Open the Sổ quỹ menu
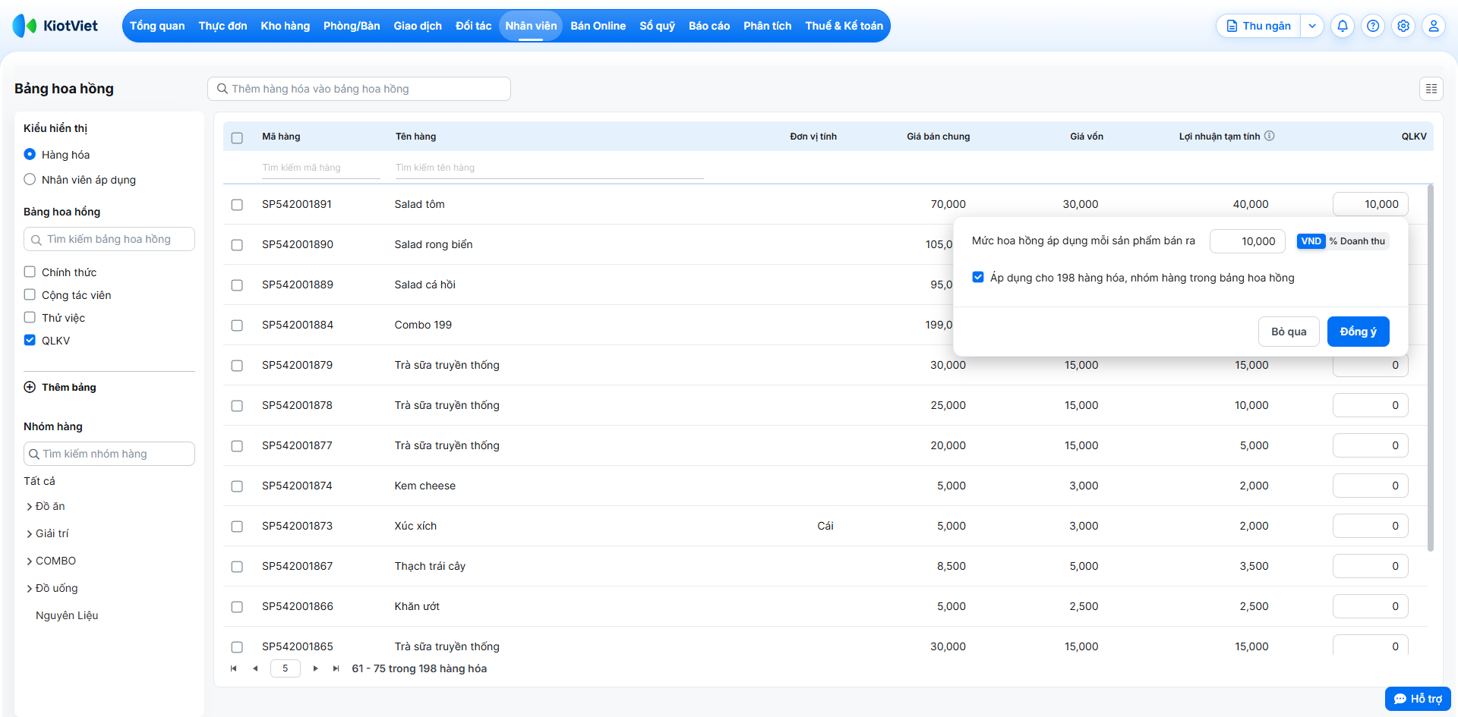Screen dimensions: 1458x717 coord(657,26)
